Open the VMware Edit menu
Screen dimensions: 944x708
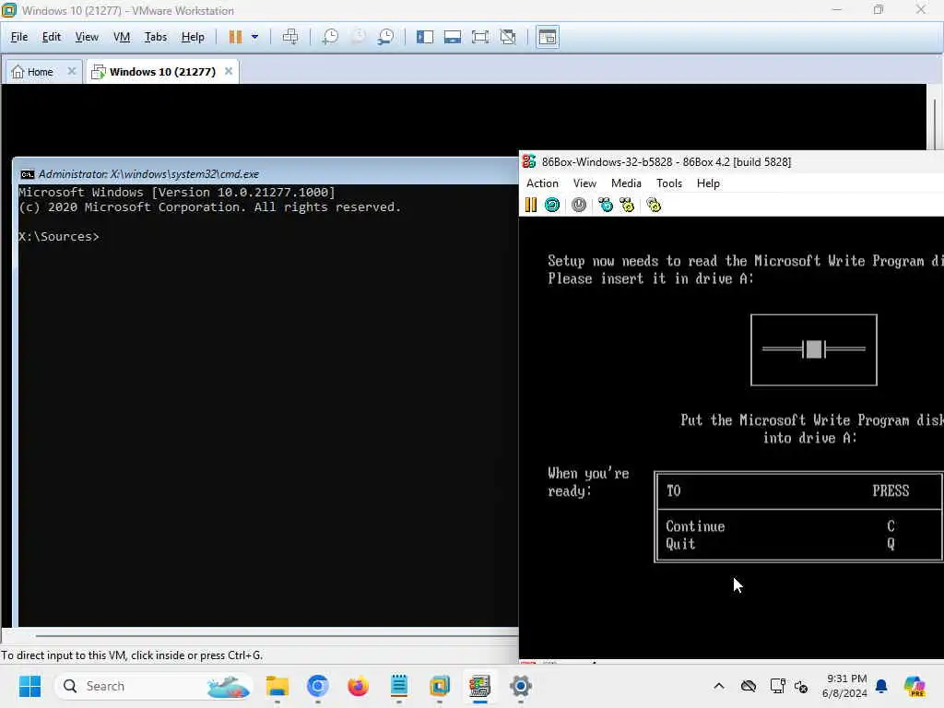point(52,37)
